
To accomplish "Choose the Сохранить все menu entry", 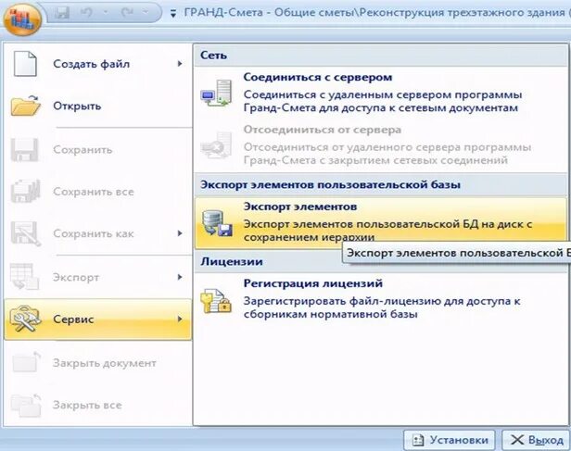I will [x=98, y=192].
